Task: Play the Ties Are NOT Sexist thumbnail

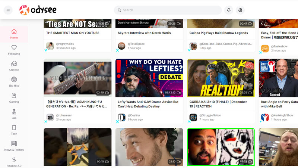Action: tap(77, 24)
